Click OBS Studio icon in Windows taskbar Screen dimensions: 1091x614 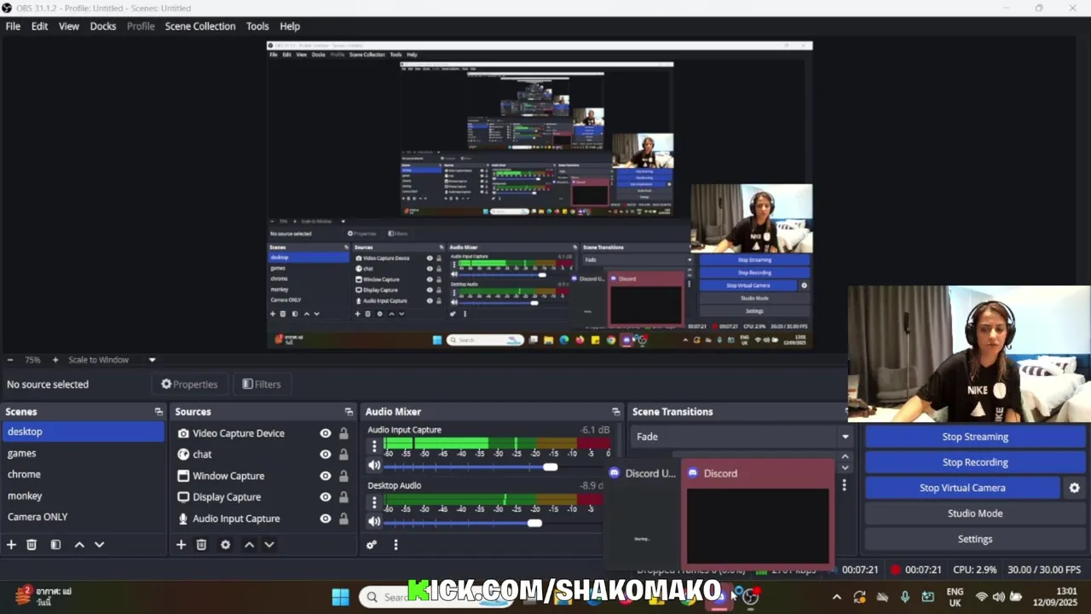pos(750,597)
